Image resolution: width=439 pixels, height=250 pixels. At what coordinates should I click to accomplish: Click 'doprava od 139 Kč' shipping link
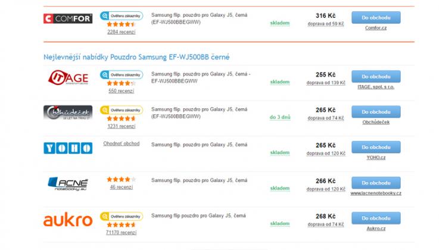(x=326, y=83)
